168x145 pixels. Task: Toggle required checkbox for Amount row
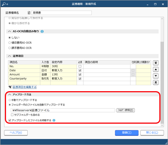coord(80,74)
